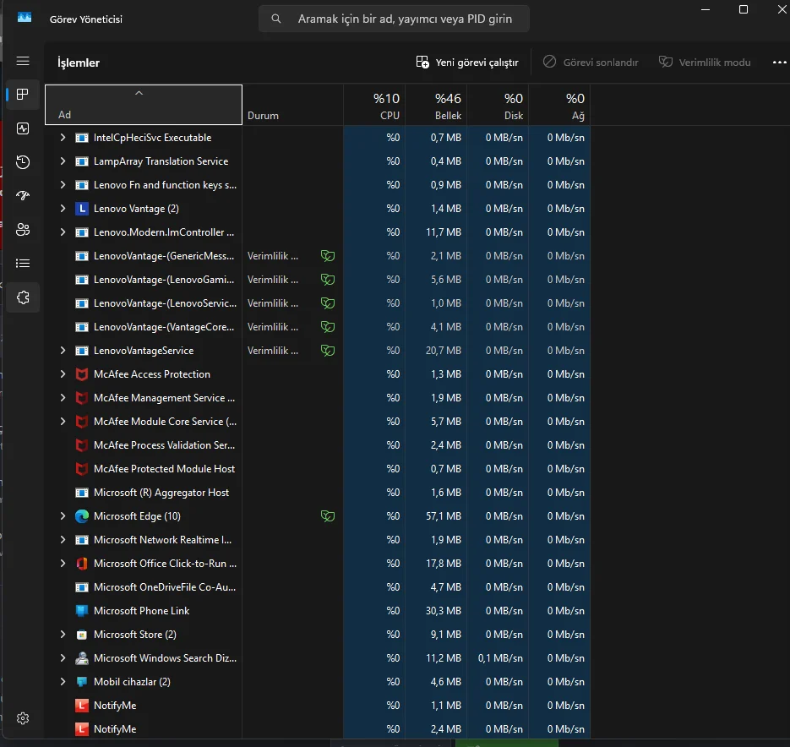Click the search box for name or PID

394,19
